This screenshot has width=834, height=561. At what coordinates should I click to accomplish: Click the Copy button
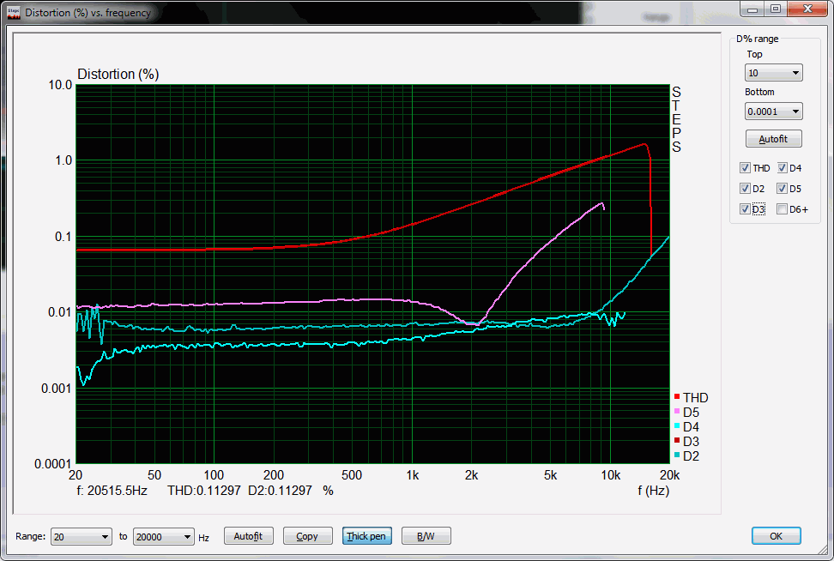[306, 536]
